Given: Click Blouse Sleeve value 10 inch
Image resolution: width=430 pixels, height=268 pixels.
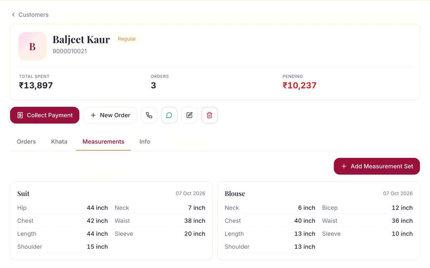Looking at the screenshot, I should pyautogui.click(x=402, y=234).
